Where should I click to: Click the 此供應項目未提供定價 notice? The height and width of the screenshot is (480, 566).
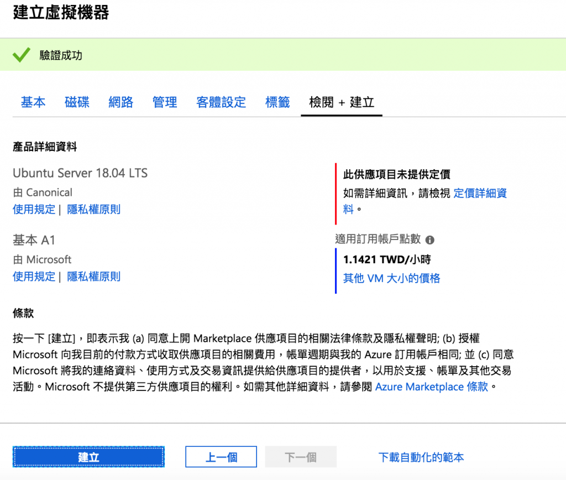tap(397, 174)
